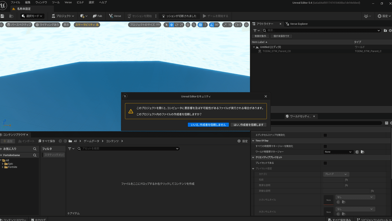
Task: Click the outliner search field
Action: [x=321, y=30]
